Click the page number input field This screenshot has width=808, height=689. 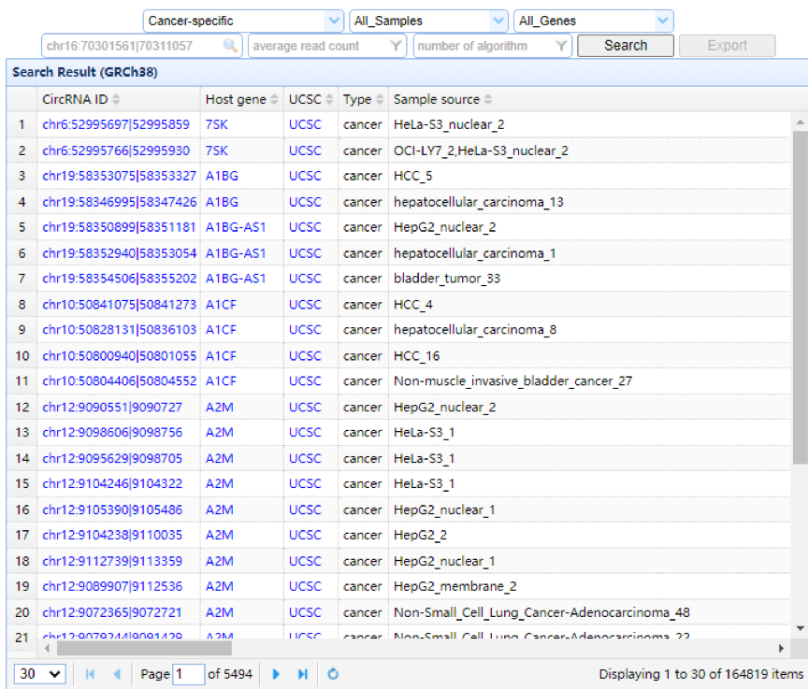click(188, 674)
